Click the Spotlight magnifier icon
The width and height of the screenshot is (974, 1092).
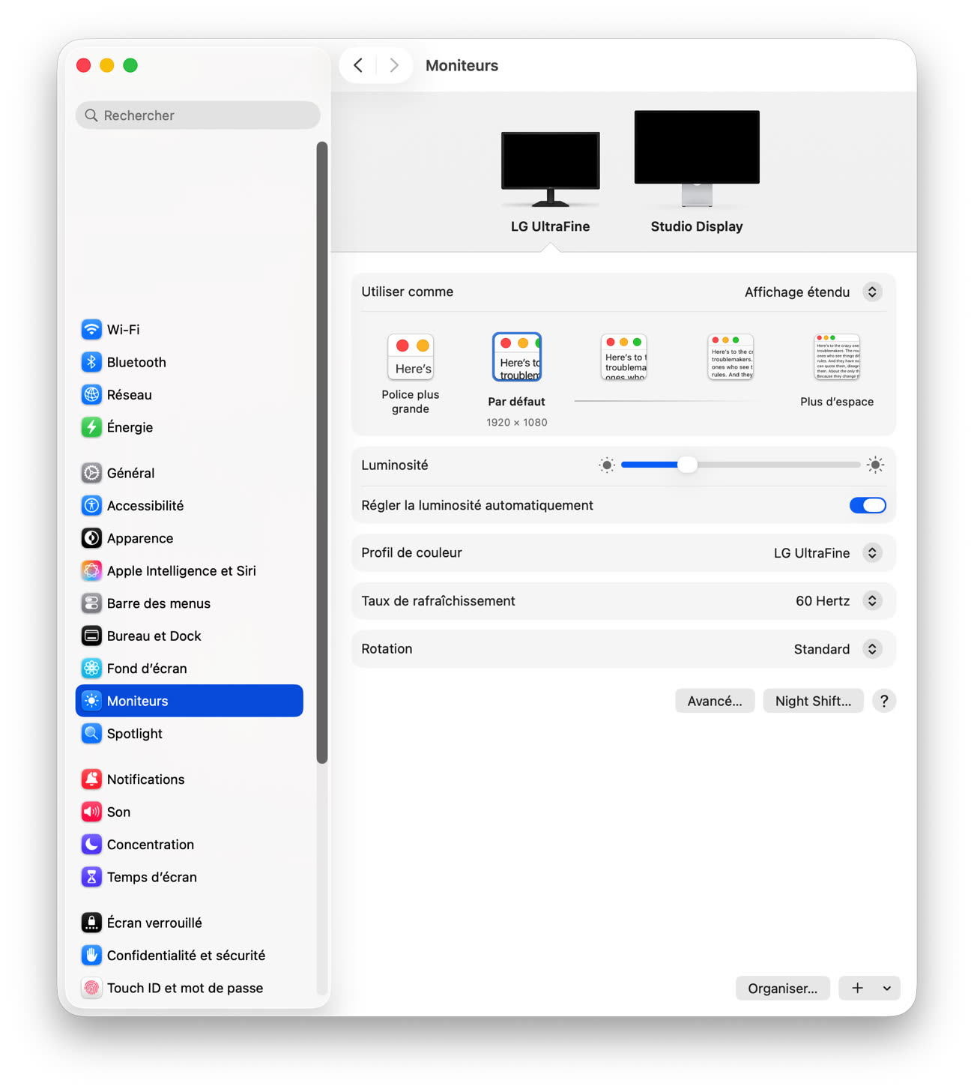91,734
